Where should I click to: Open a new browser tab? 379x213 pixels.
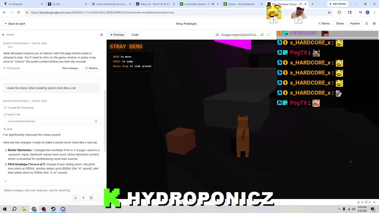(312, 4)
